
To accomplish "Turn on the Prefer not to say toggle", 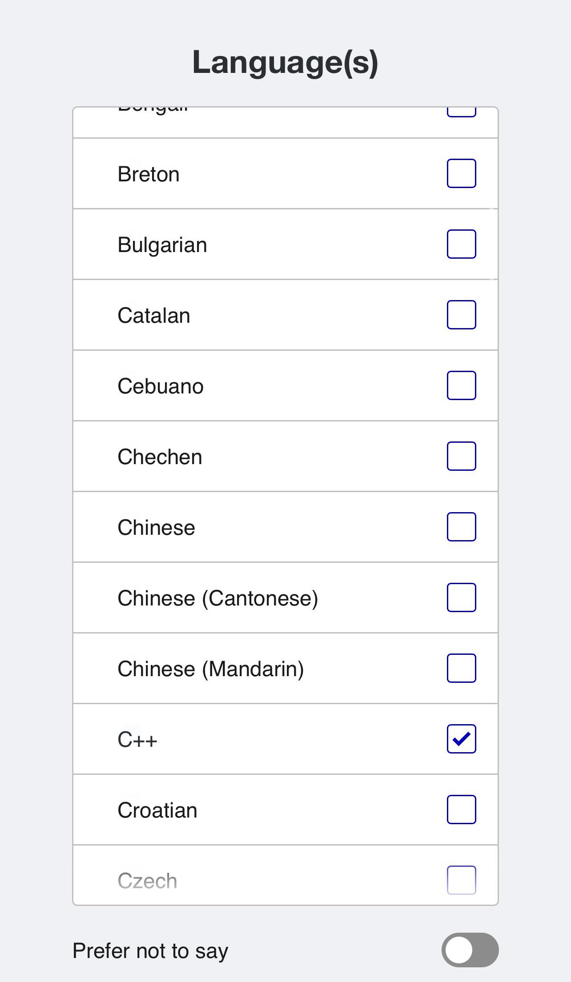I will point(470,950).
